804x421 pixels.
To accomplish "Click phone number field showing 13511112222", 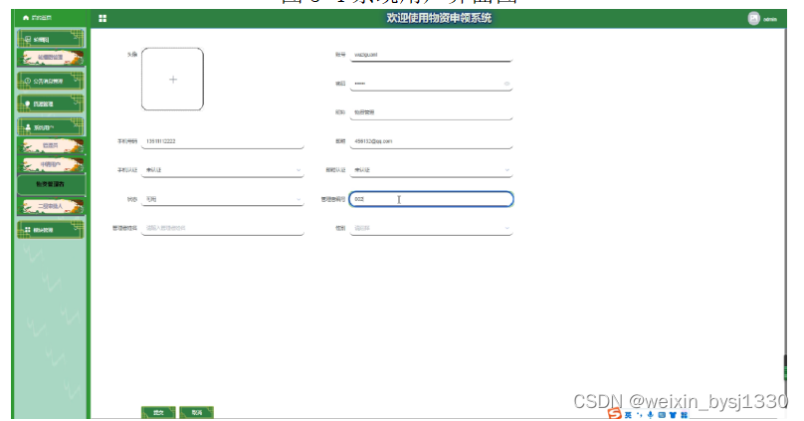I will point(223,141).
